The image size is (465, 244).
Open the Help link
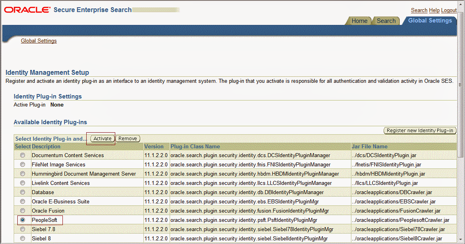click(434, 10)
